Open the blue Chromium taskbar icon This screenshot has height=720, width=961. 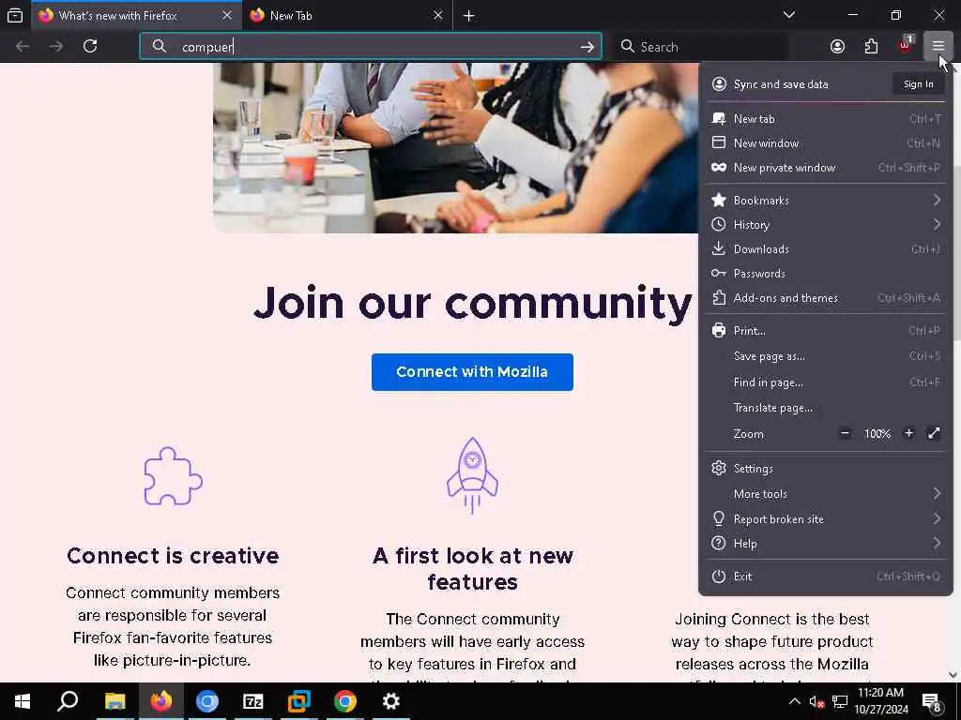point(207,701)
